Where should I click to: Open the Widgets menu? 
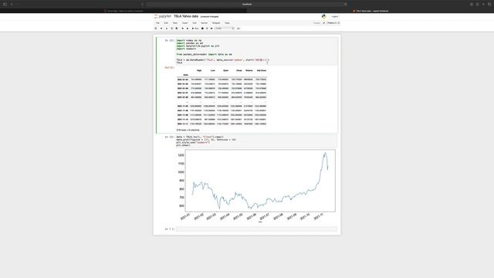(216, 23)
